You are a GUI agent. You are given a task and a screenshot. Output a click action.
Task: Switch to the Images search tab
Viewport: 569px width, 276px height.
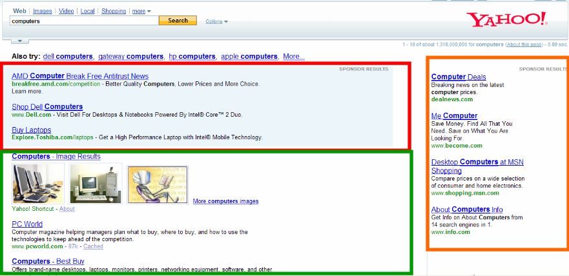[43, 12]
